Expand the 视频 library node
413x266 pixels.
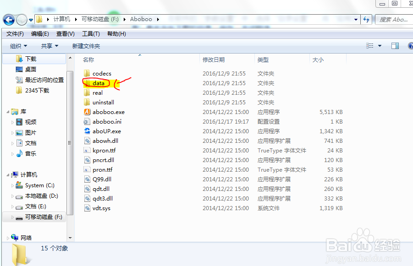(x=12, y=122)
